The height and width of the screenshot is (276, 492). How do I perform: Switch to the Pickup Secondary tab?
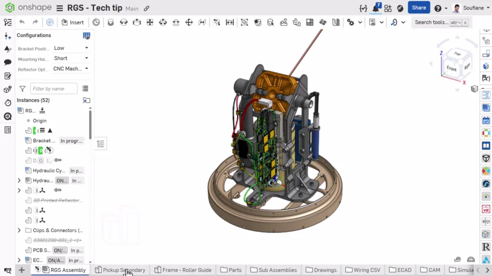point(120,270)
